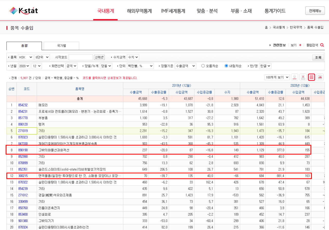Open code link 852351
This screenshot has height=230, width=329.
pos(23,169)
